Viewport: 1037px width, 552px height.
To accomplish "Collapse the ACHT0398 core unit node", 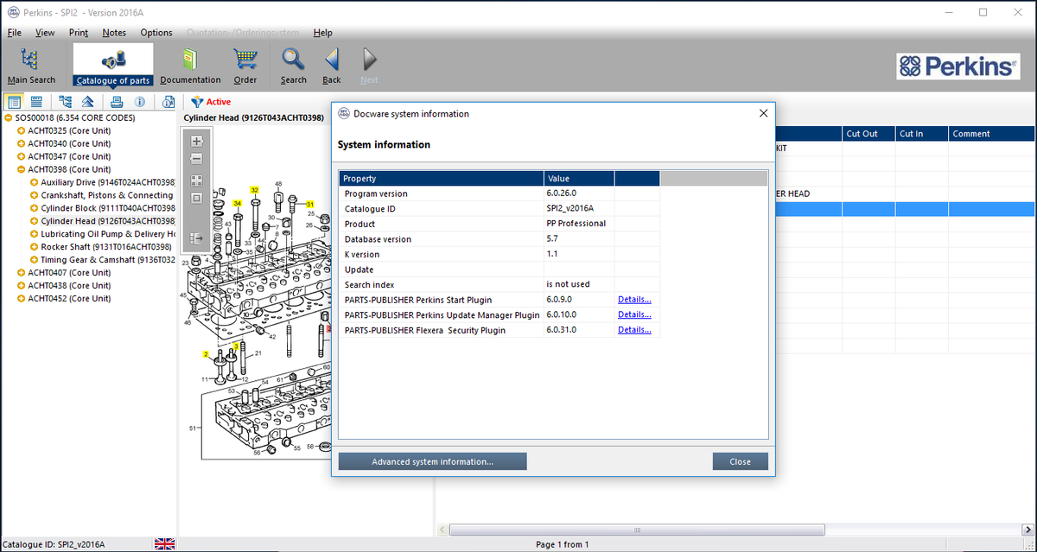I will [22, 169].
